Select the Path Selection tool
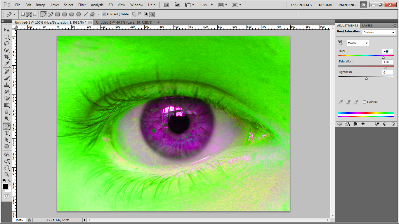This screenshot has width=399, height=224. [6, 140]
